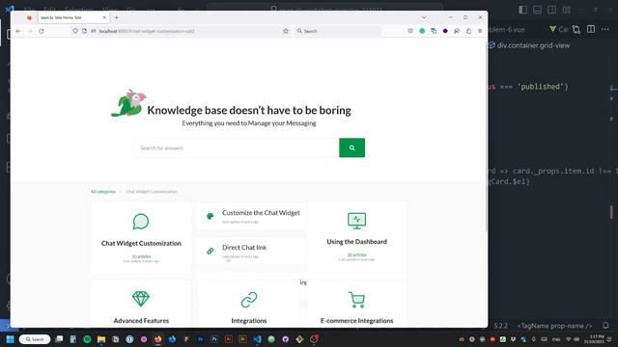The height and width of the screenshot is (347, 618).
Task: Go back in the browser
Action: [18, 31]
